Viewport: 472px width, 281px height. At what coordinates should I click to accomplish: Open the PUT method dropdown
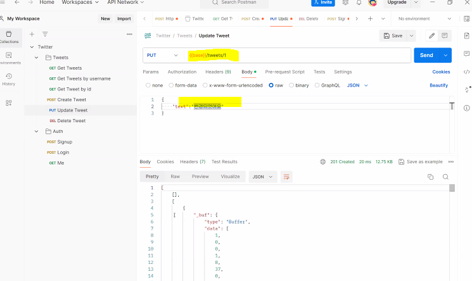[163, 55]
